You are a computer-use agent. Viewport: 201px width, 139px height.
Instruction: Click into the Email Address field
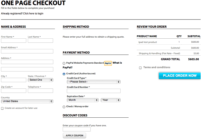[x=27, y=51]
